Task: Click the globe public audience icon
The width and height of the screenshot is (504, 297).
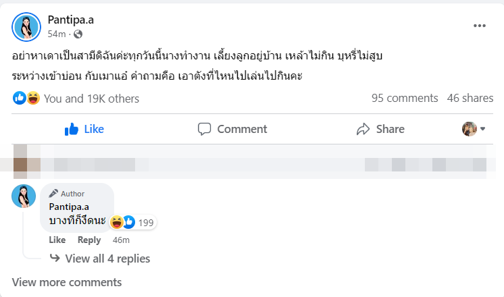Action: 78,34
